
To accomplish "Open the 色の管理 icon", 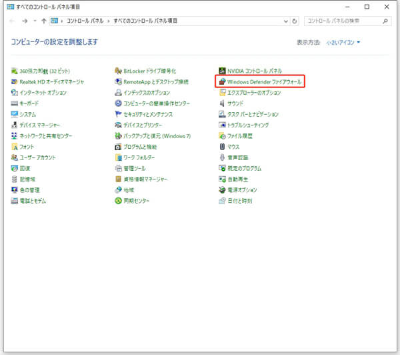I will click(14, 190).
